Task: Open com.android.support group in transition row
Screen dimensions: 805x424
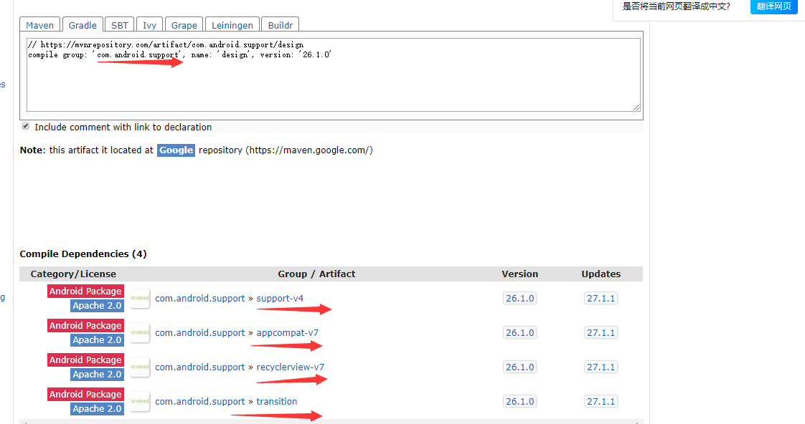Action: tap(199, 402)
